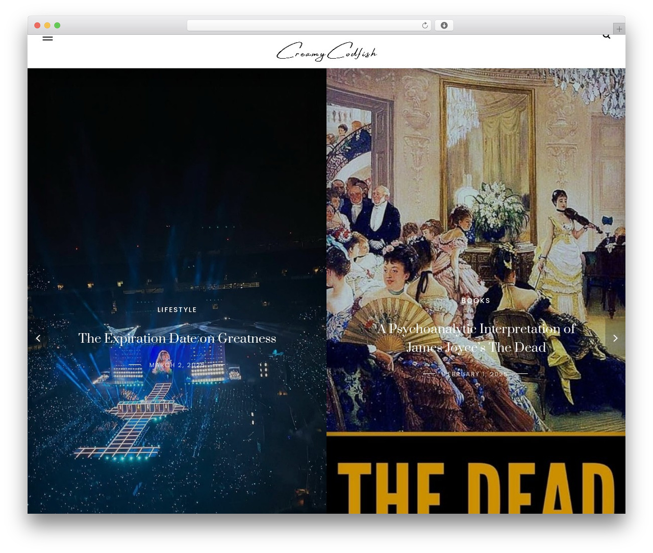Open the hamburger menu icon
The image size is (653, 553).
(x=47, y=37)
